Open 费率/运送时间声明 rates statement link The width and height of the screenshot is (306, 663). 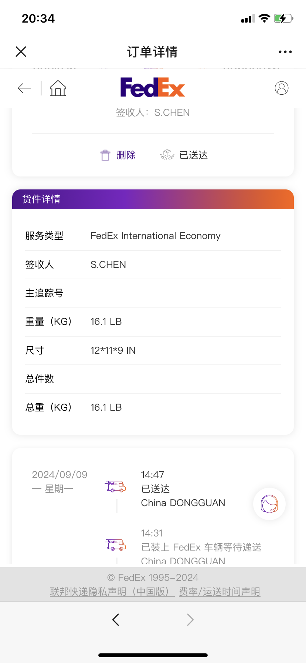(220, 592)
